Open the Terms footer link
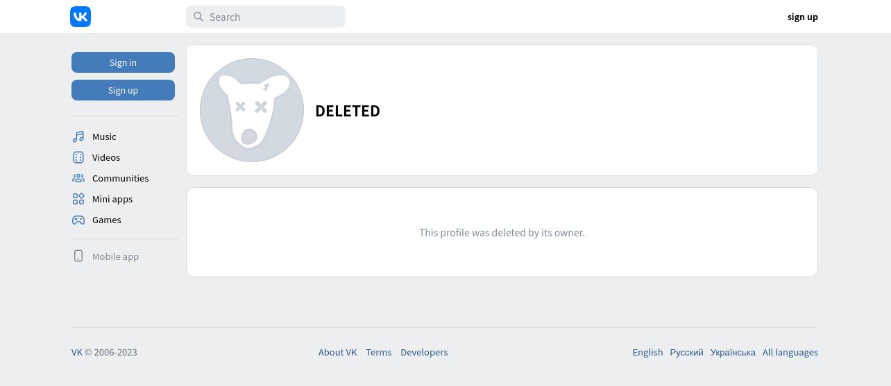The height and width of the screenshot is (386, 891). [x=379, y=352]
